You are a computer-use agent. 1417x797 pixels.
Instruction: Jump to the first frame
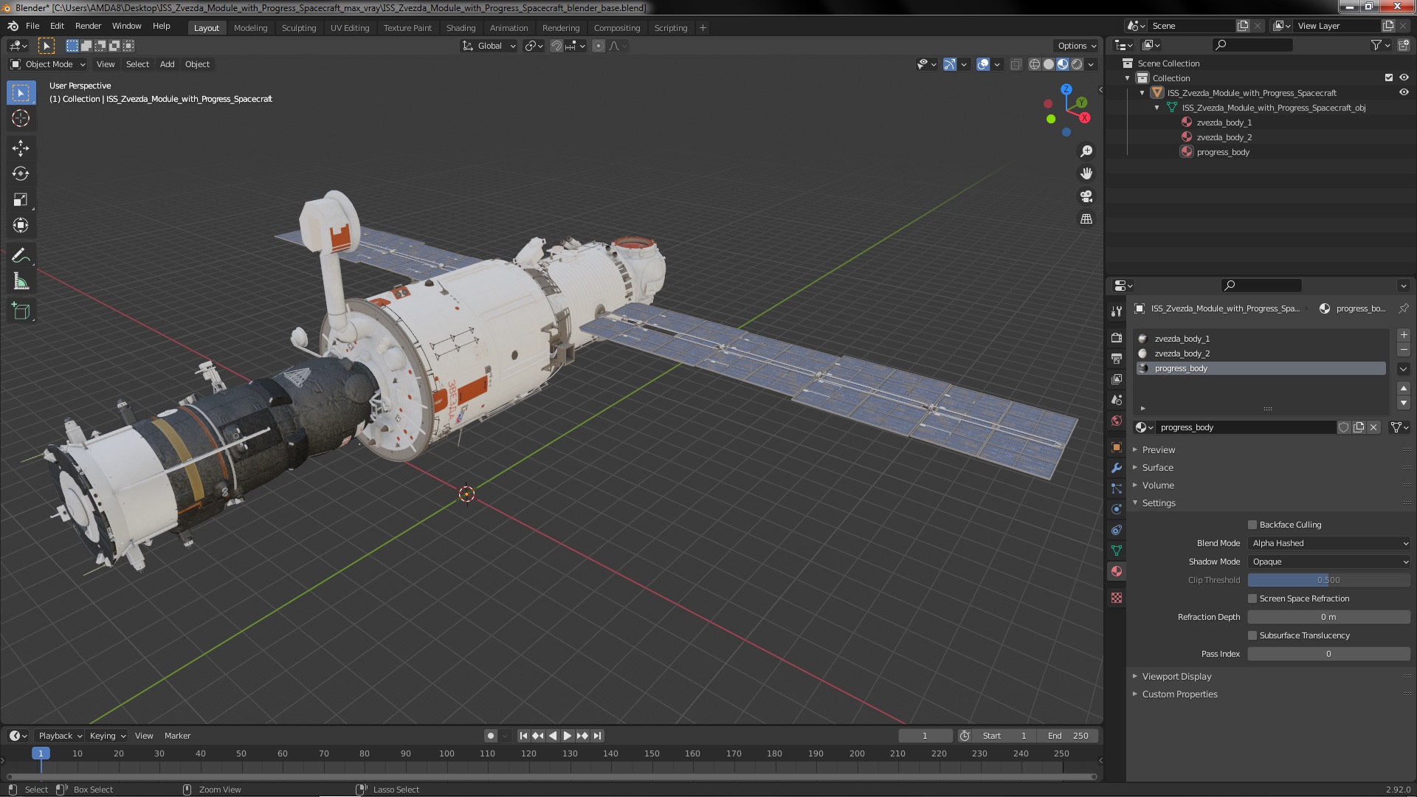[x=523, y=736]
